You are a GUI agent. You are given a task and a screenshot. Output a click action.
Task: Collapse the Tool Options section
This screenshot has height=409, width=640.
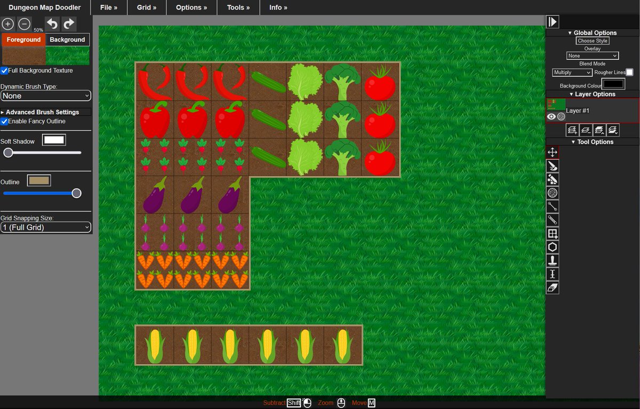(x=592, y=141)
